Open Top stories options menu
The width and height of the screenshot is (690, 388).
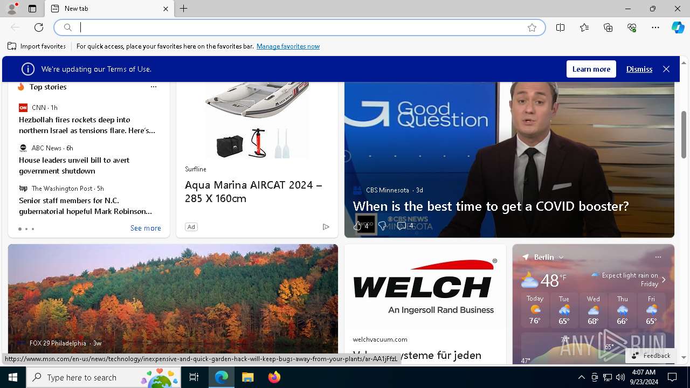(x=154, y=87)
